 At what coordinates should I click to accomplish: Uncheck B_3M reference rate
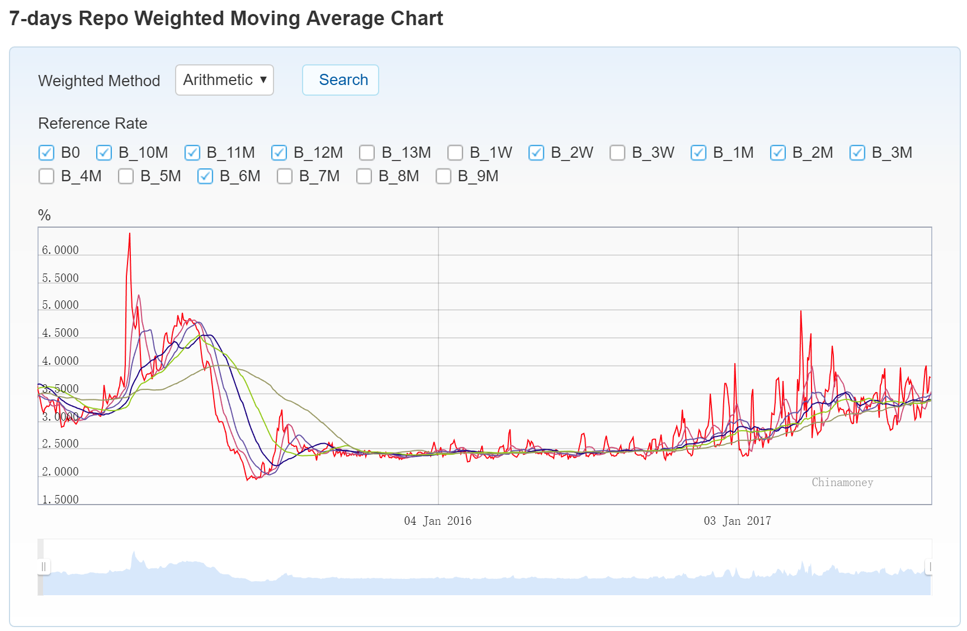coord(857,153)
